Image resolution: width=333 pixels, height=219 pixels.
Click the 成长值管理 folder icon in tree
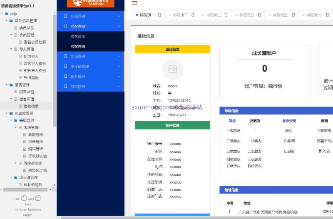pyautogui.click(x=16, y=177)
